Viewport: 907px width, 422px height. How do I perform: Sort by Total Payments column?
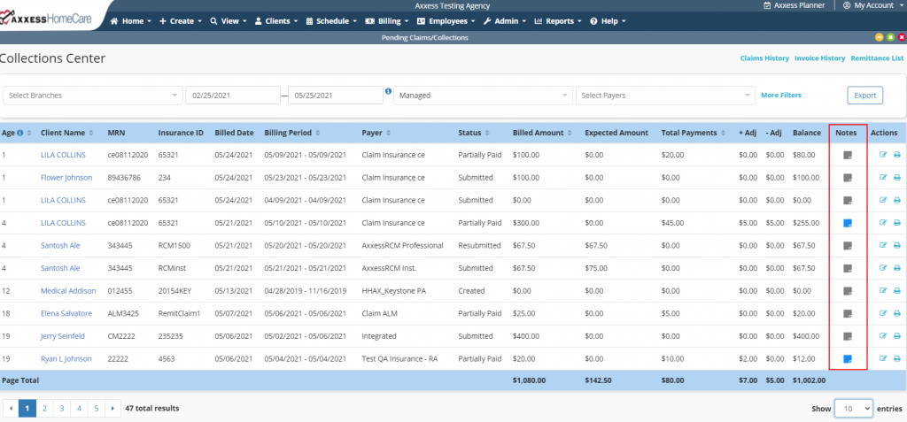[x=694, y=133]
